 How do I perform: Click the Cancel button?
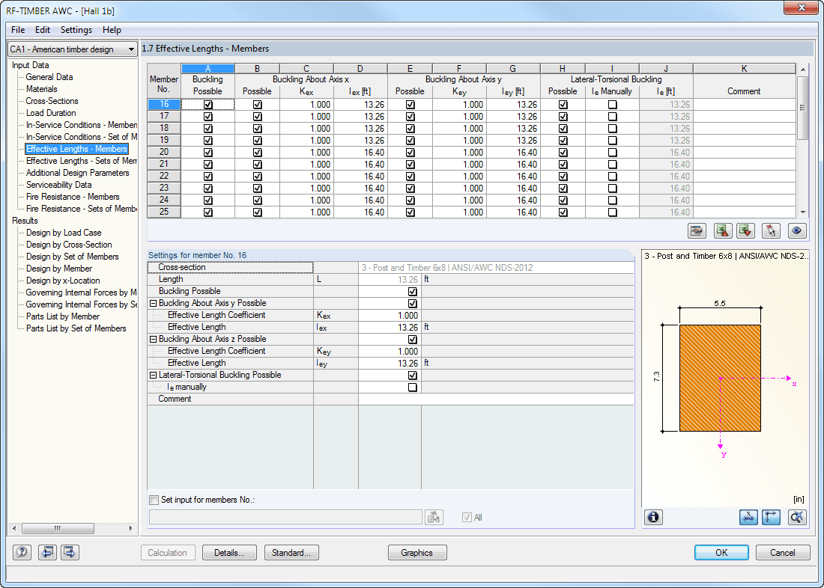coord(783,552)
